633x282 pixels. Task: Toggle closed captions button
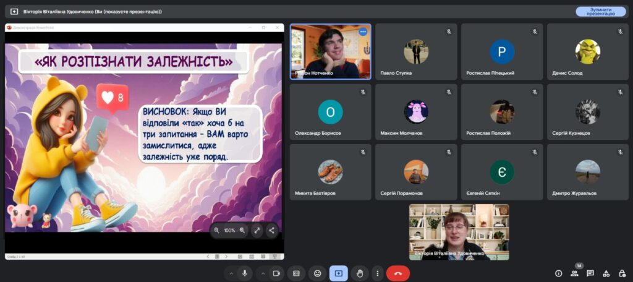[x=297, y=273]
